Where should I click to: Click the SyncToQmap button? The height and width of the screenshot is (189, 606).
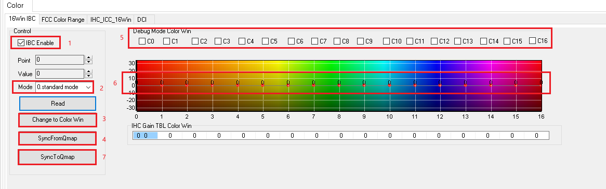tap(58, 157)
